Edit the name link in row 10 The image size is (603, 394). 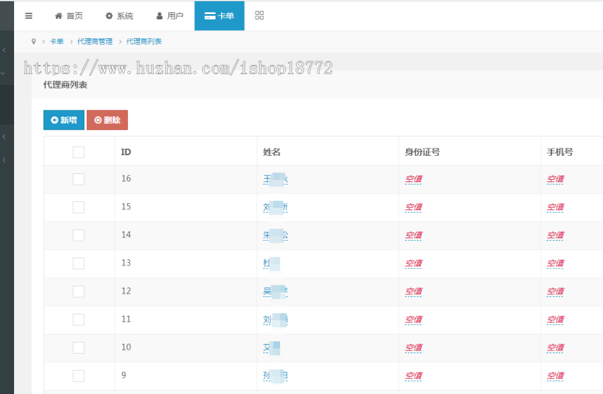pyautogui.click(x=271, y=348)
